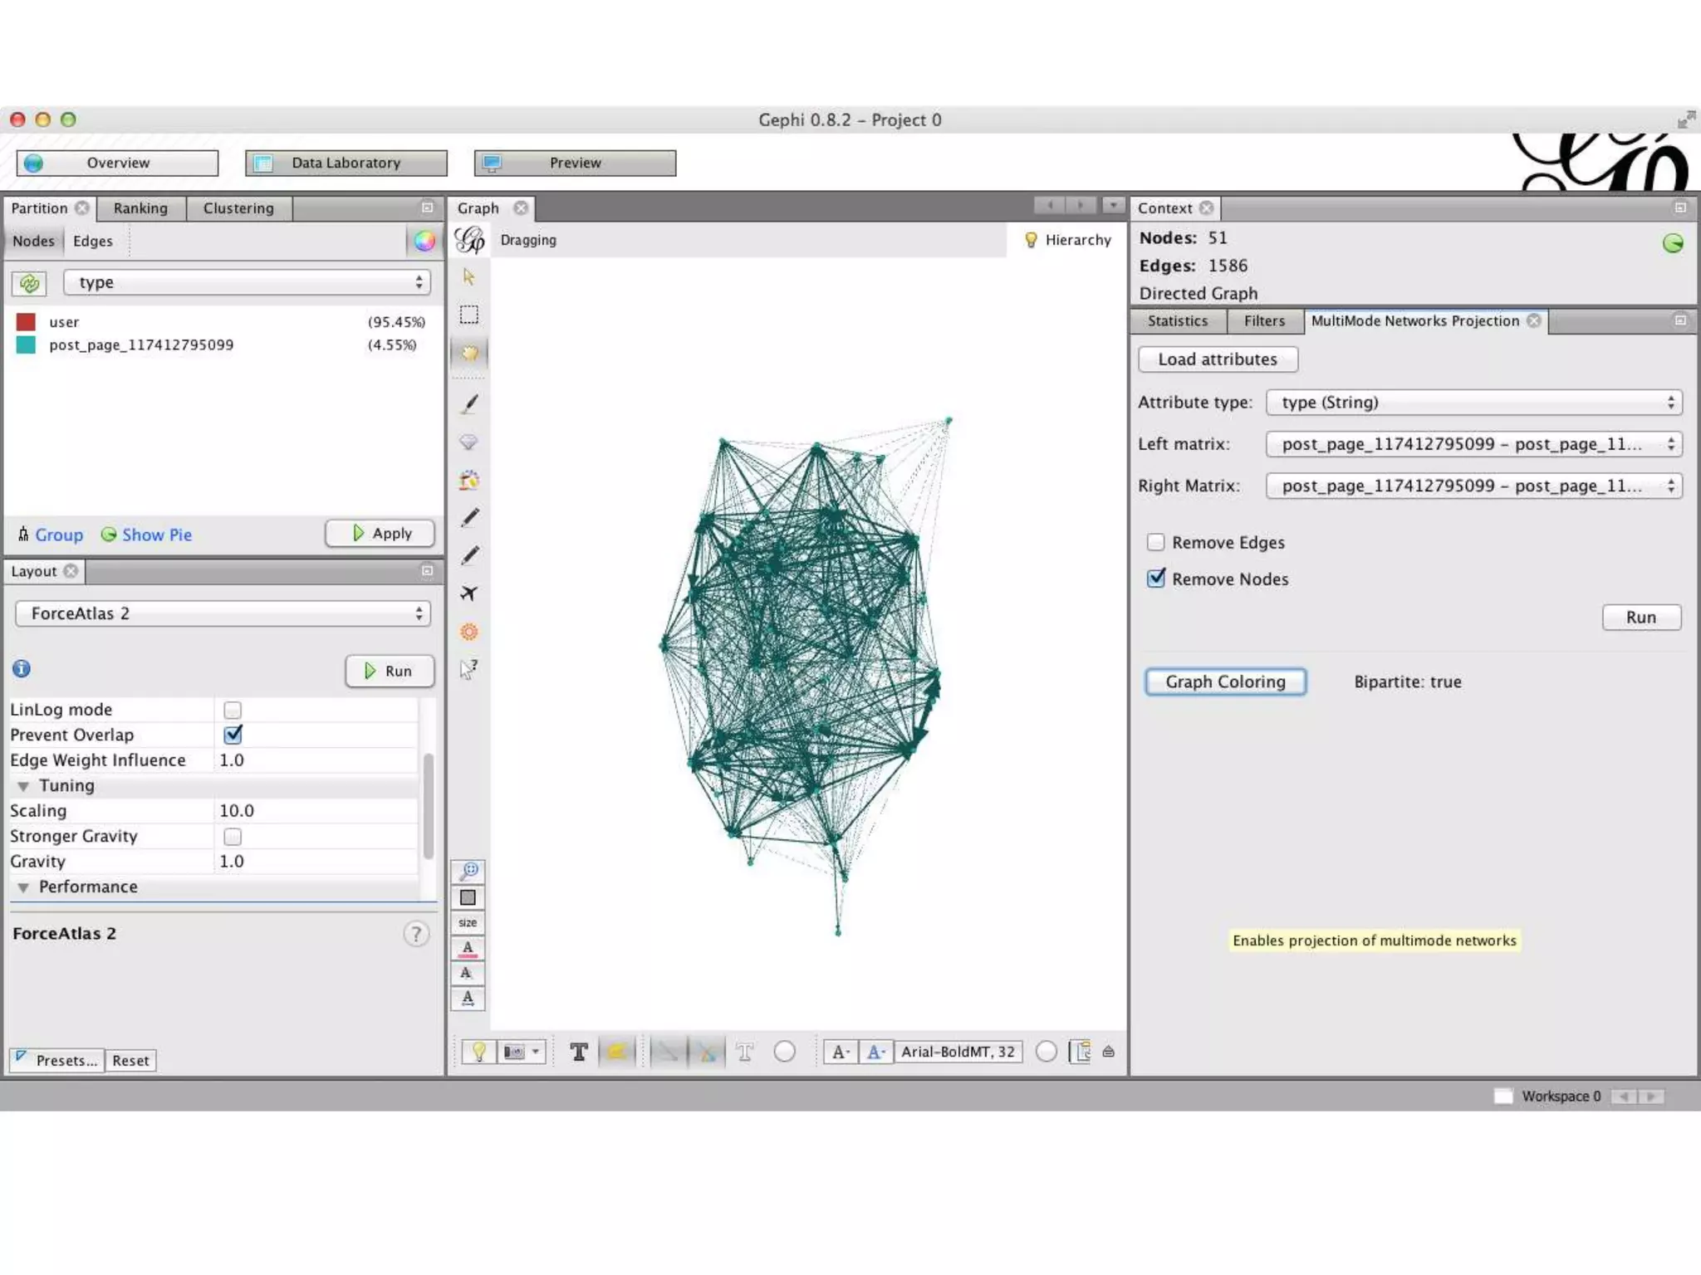
Task: Toggle the Prevent Overlap checkbox
Action: (233, 735)
